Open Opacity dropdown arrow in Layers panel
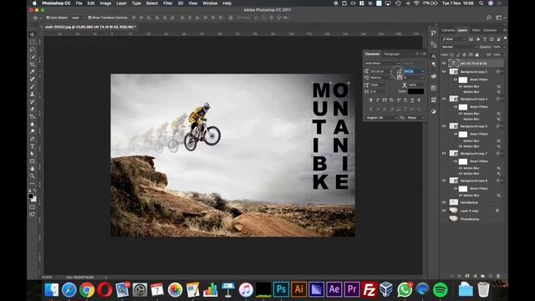The image size is (535, 301). tap(504, 47)
